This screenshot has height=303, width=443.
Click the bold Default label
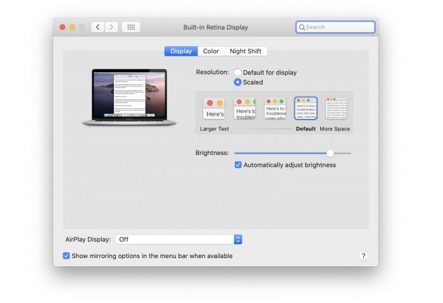coord(306,129)
